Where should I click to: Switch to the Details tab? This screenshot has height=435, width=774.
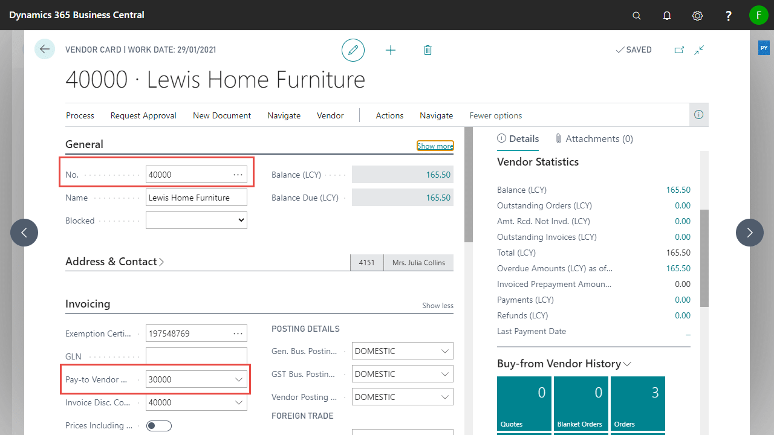[518, 138]
